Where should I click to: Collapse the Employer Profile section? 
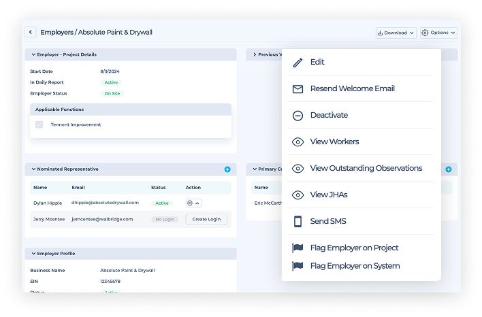tap(33, 254)
